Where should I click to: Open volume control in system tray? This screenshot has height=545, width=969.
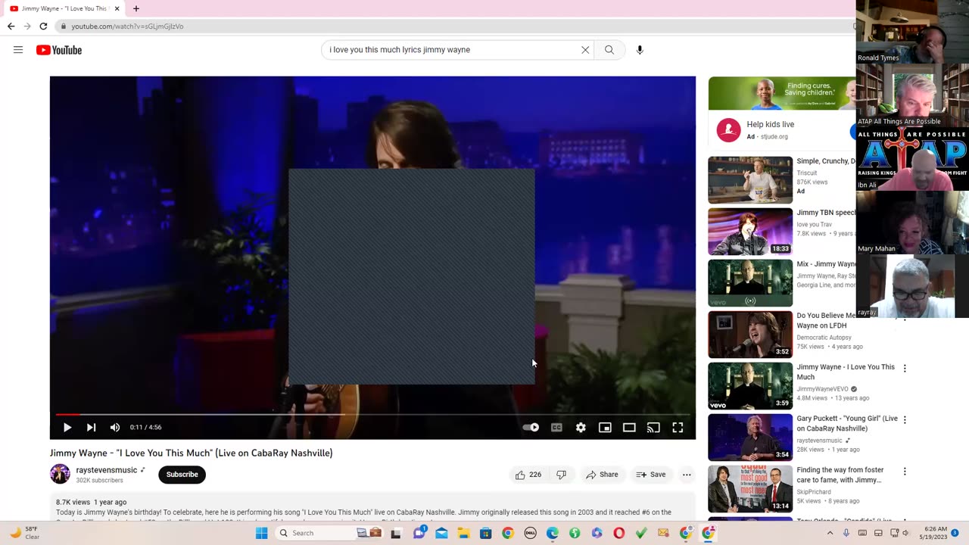pyautogui.click(x=905, y=533)
